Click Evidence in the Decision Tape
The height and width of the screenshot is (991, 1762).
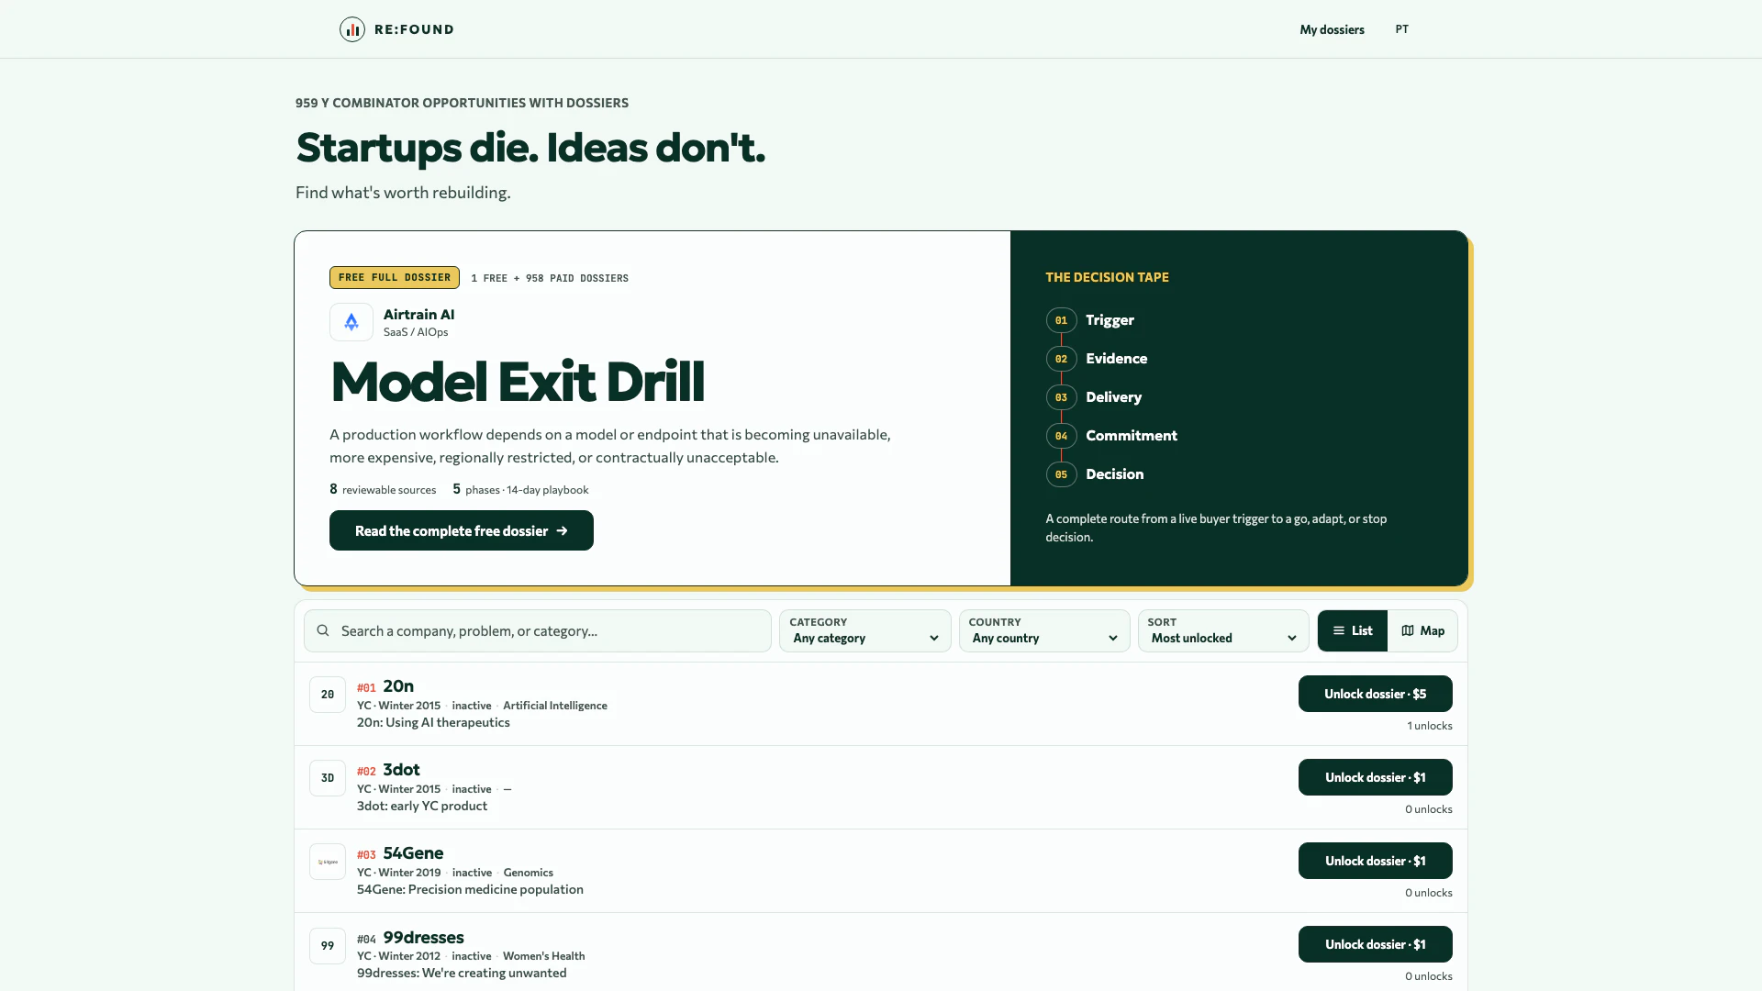(1116, 359)
